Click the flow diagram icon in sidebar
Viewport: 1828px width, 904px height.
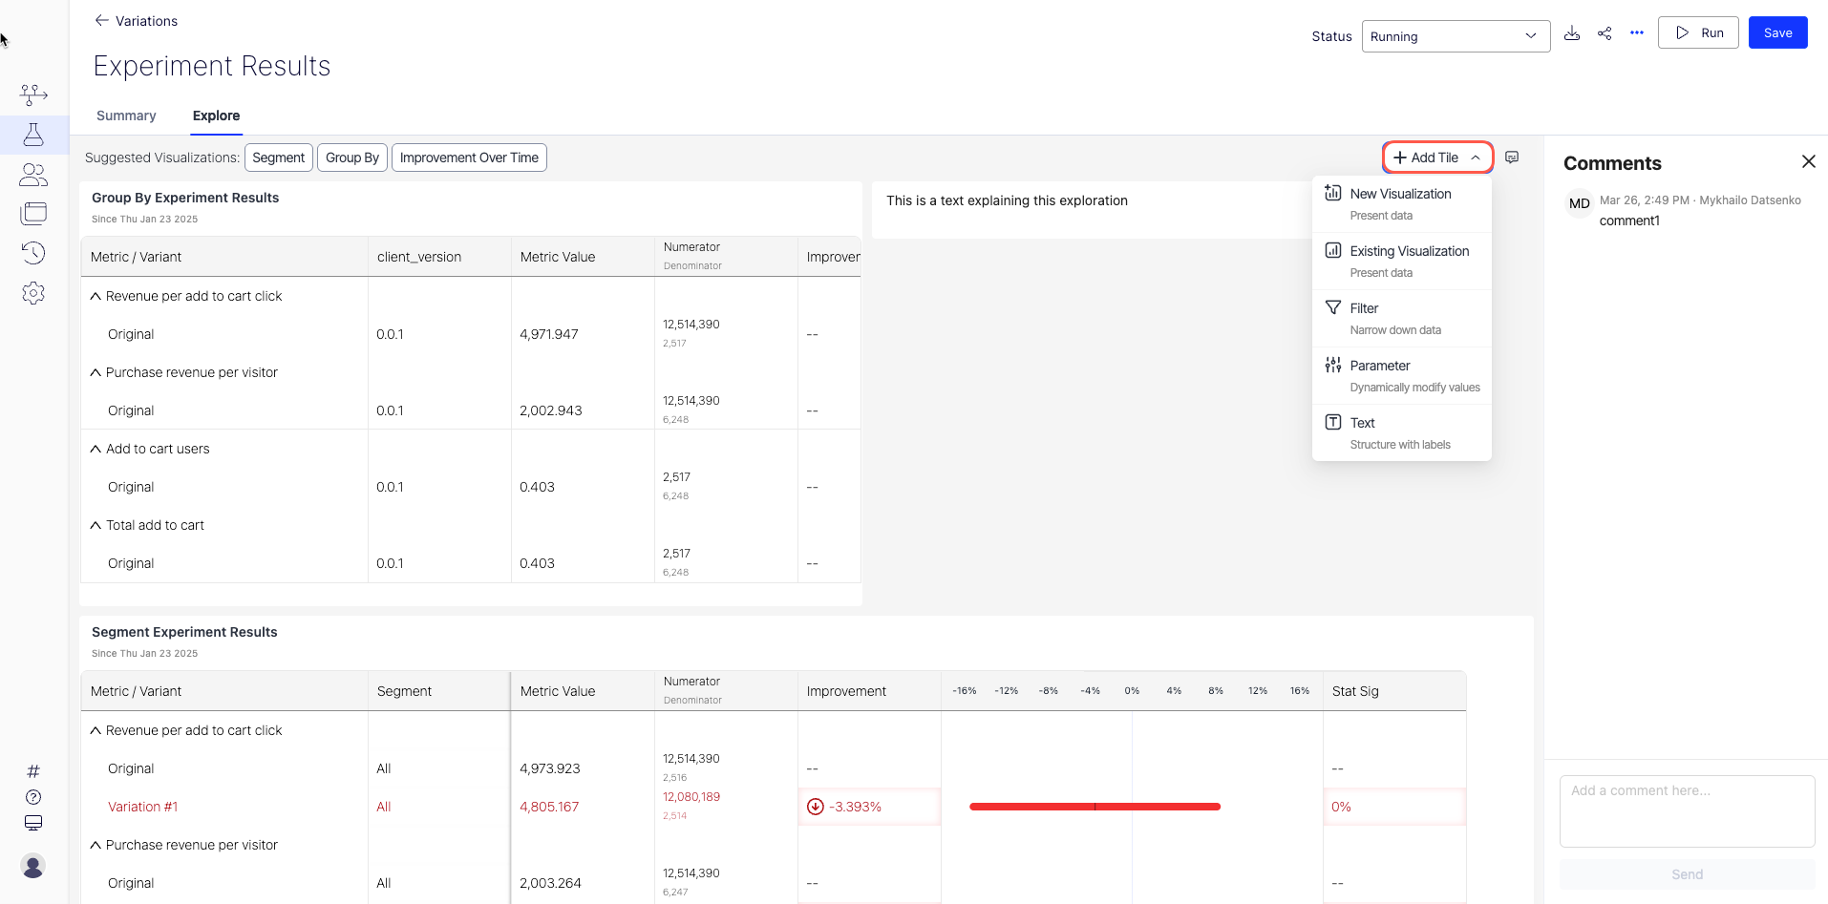pos(33,95)
